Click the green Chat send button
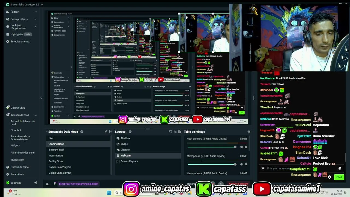The height and width of the screenshot is (197, 350). (339, 177)
